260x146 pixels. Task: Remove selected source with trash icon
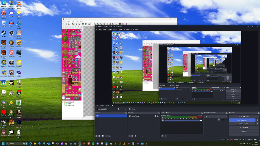point(132,136)
